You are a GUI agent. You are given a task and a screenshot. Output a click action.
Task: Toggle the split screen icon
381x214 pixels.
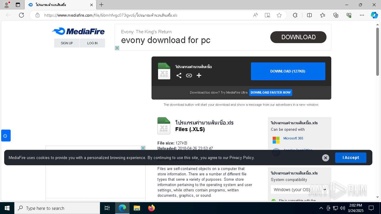[x=309, y=15]
